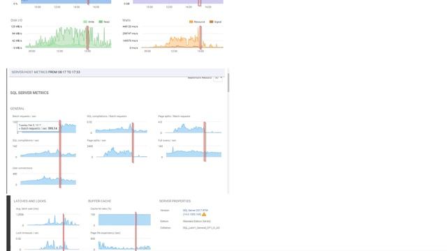Viewport: 447px width, 251px height.
Task: Toggle the Signal series in Waits legend
Action: point(216,22)
